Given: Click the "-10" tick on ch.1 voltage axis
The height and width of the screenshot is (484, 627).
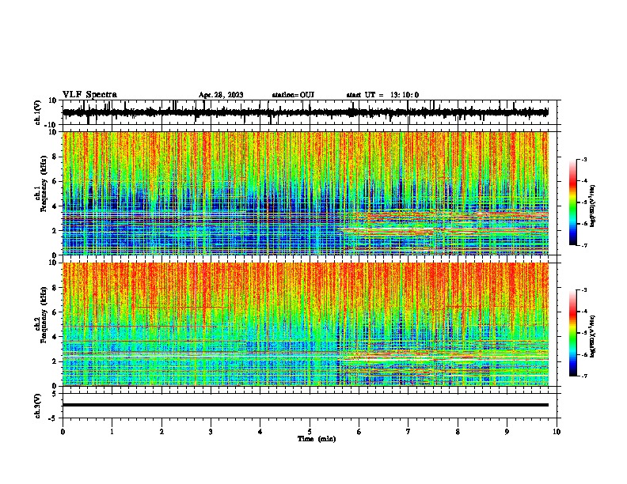Looking at the screenshot, I should point(51,125).
